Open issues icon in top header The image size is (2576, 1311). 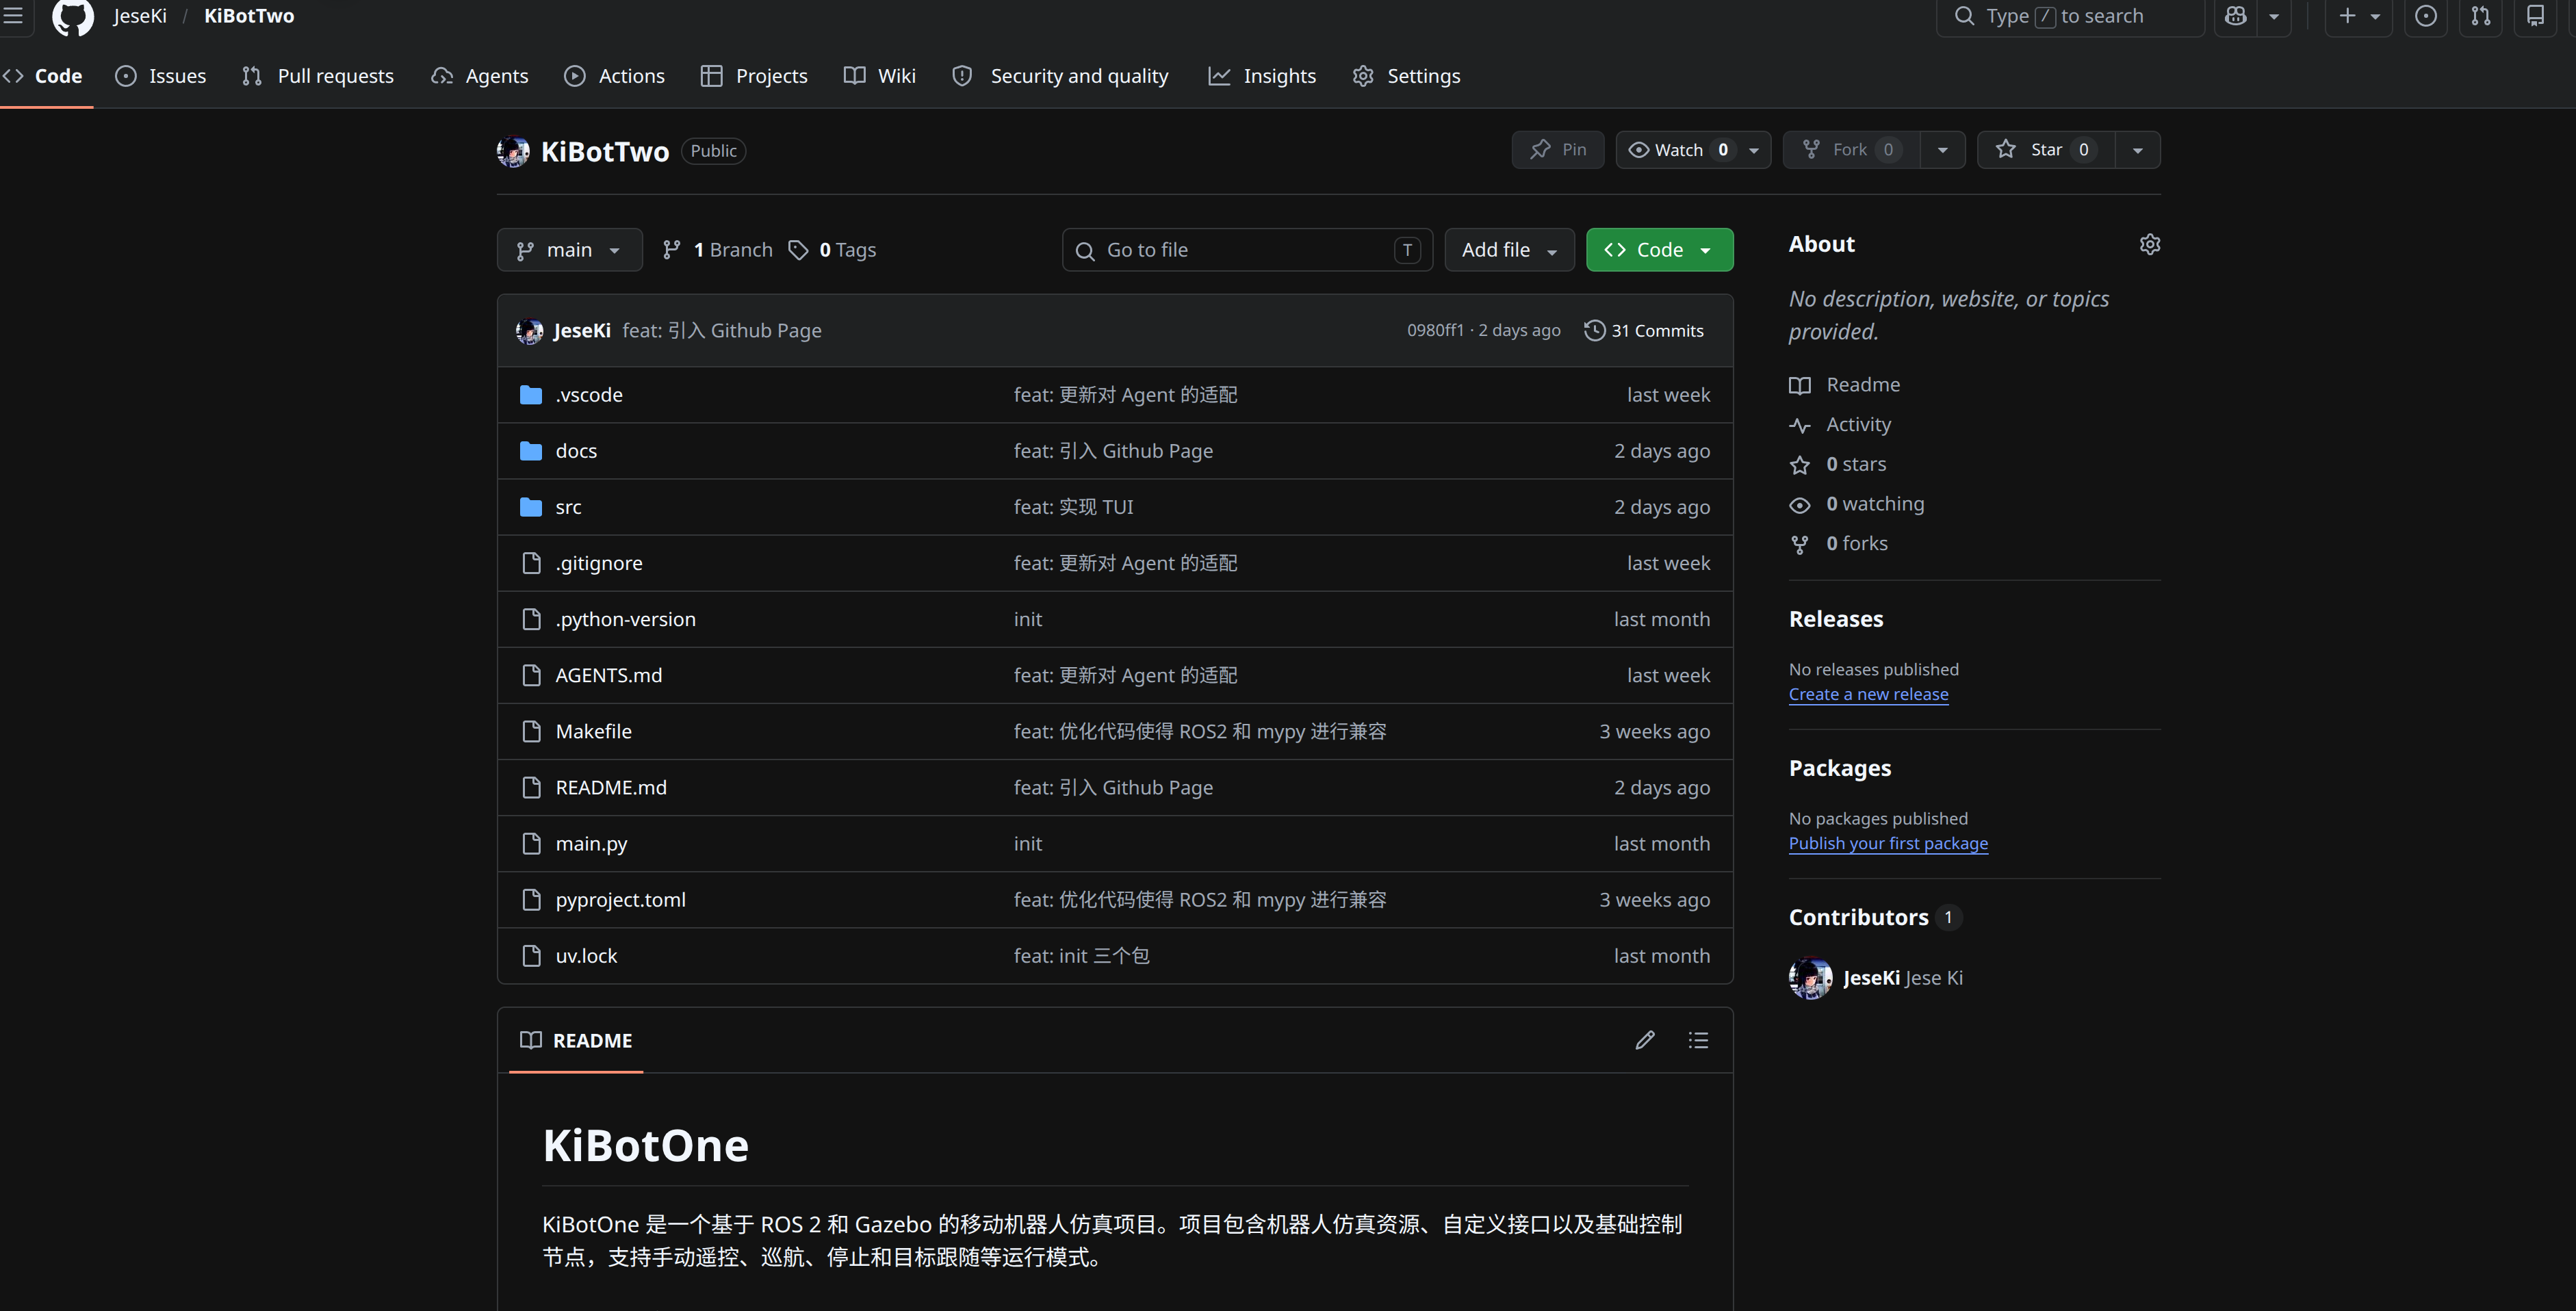click(x=2426, y=16)
